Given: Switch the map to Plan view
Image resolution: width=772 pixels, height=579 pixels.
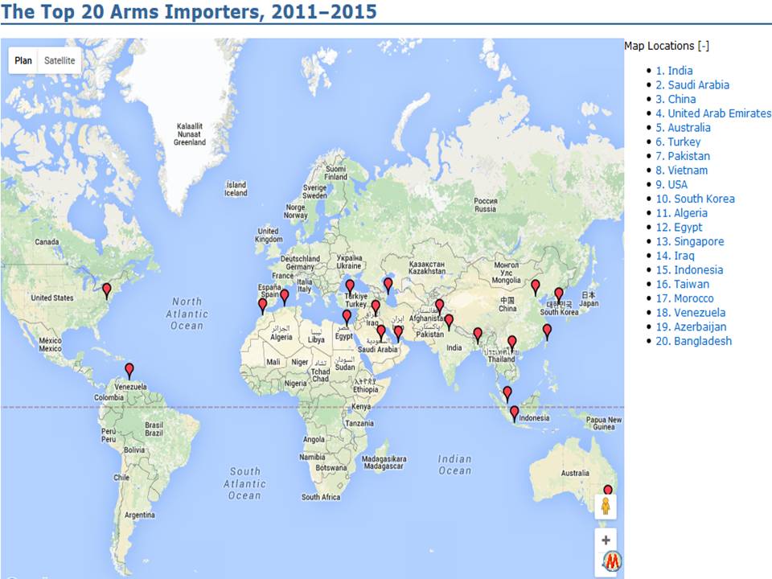Looking at the screenshot, I should click(23, 60).
